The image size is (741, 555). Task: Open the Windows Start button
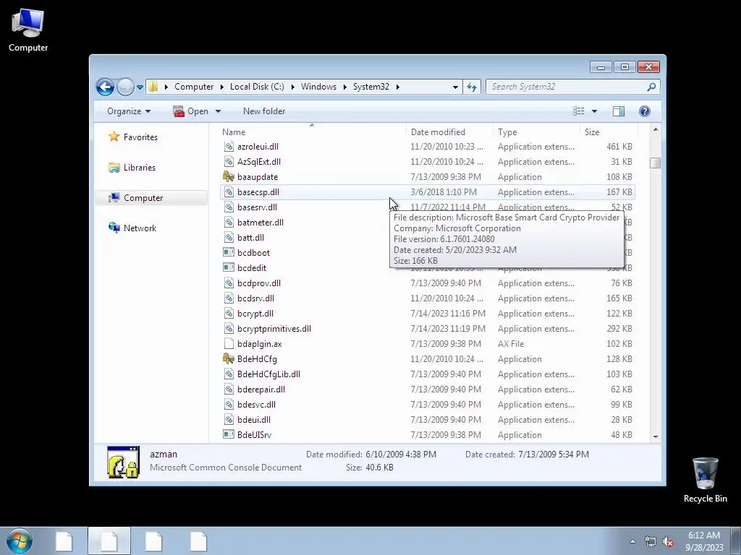(20, 541)
